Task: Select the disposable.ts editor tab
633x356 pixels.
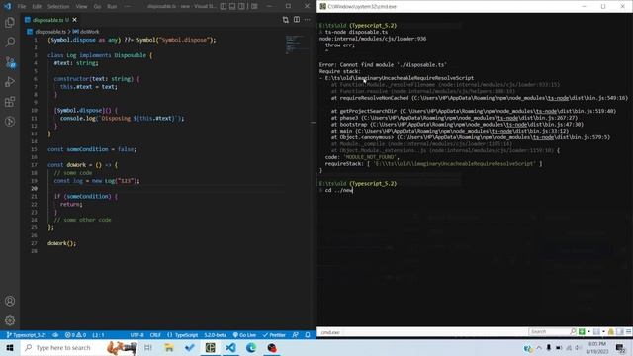Action: [50, 20]
